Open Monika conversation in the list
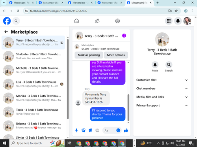This screenshot has height=147, width=197. [33, 98]
